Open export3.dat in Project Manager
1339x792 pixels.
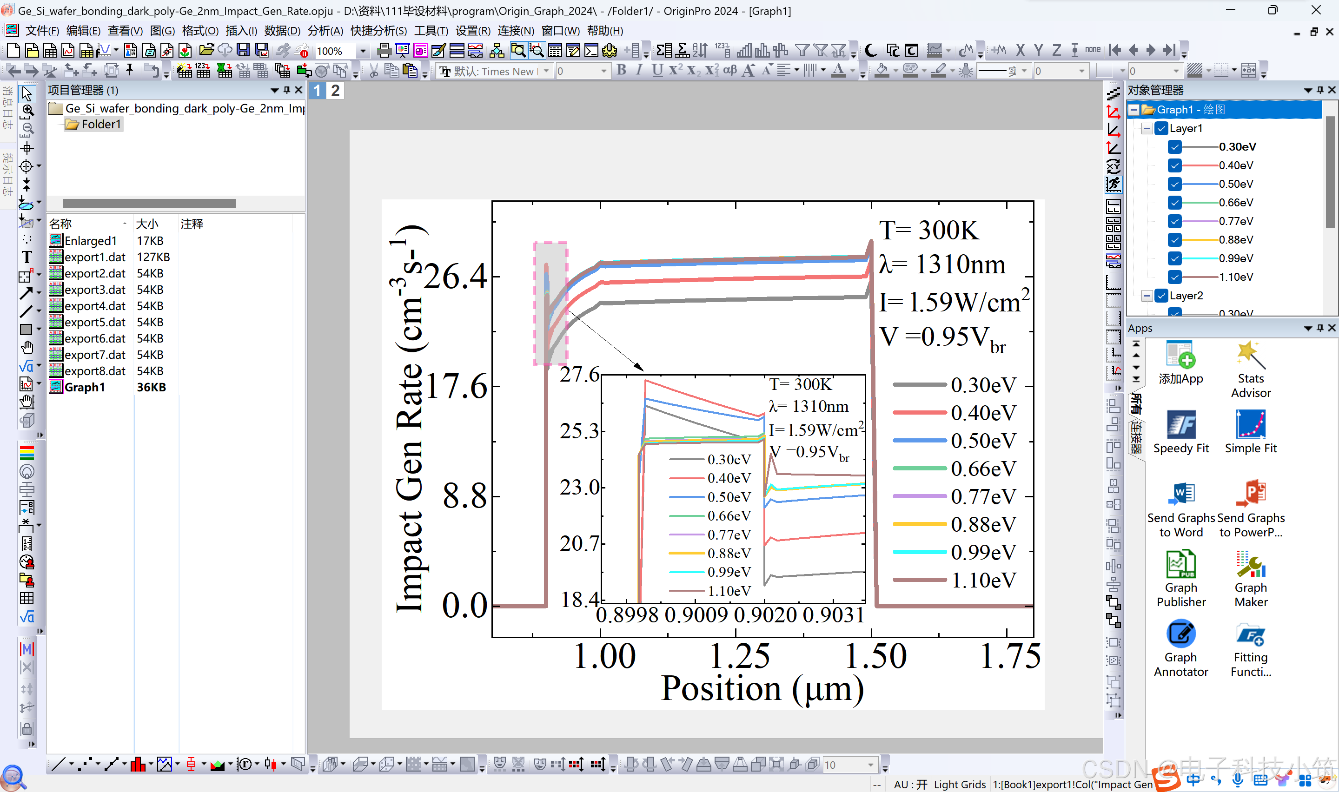click(x=94, y=290)
